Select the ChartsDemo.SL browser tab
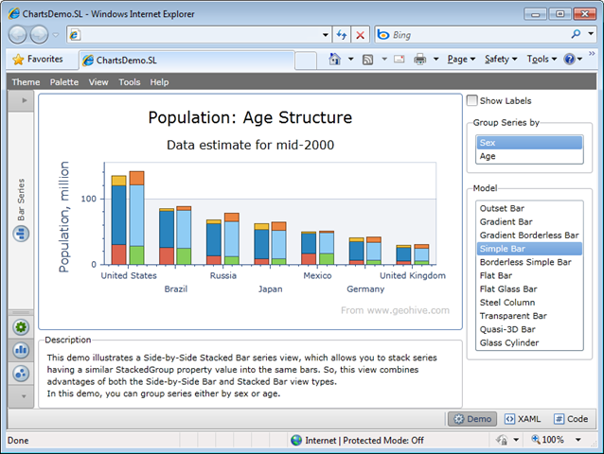Screen dimensions: 604x454 [187, 60]
